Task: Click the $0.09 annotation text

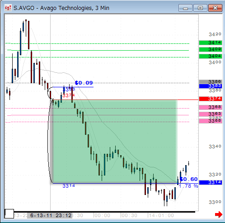Action: pyautogui.click(x=84, y=83)
